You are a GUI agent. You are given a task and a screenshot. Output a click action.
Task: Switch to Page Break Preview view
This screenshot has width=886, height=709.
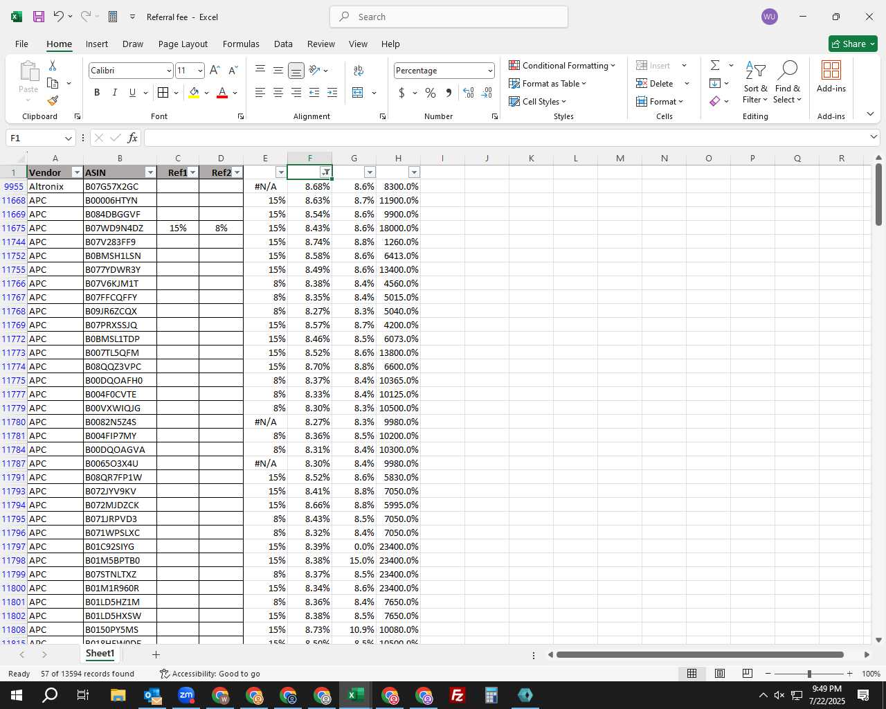tap(748, 673)
